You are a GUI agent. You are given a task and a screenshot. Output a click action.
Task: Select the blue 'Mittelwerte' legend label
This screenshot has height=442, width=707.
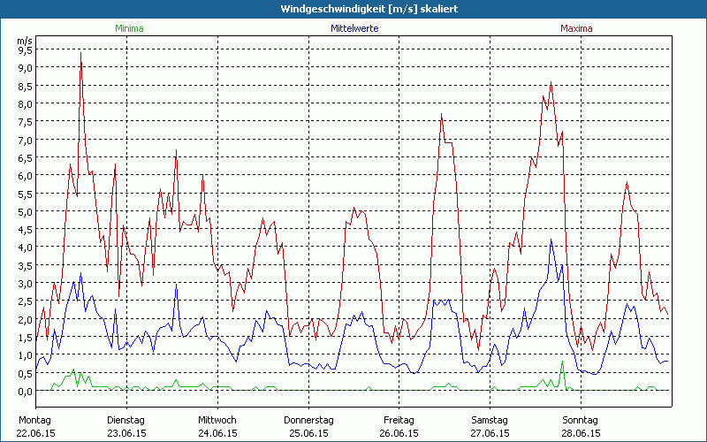(354, 28)
